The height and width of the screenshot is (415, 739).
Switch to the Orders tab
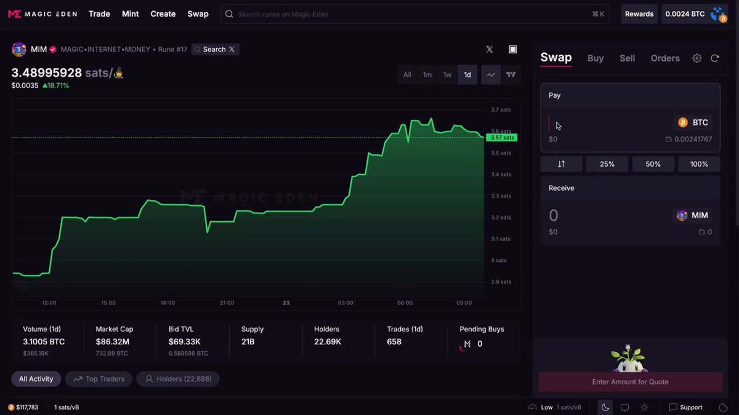(x=665, y=58)
